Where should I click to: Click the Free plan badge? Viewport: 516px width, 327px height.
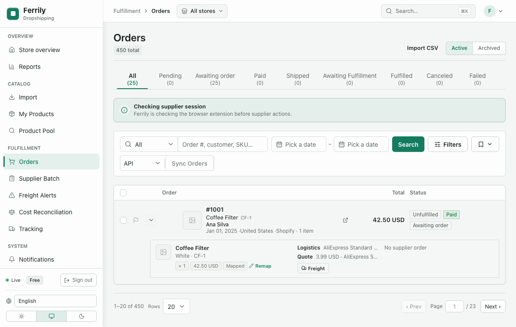[35, 280]
